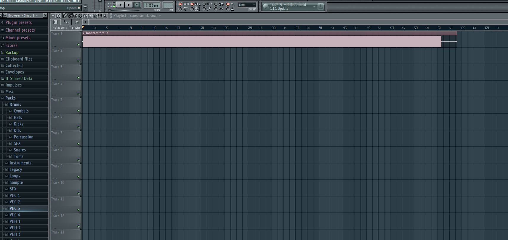Select the Delete tool in playlist toolbar
Screen dimensions: 508x240
75,16
